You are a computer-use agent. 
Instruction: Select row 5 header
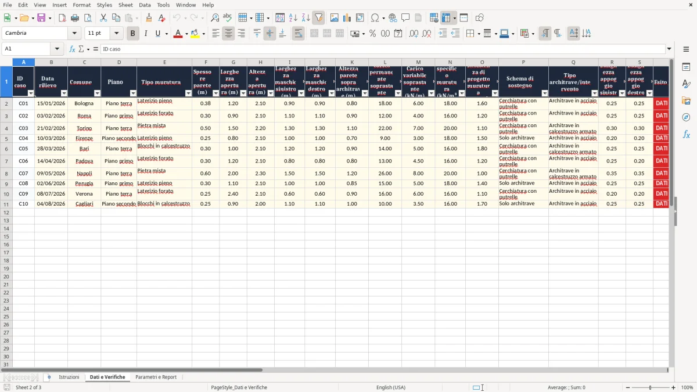point(6,138)
